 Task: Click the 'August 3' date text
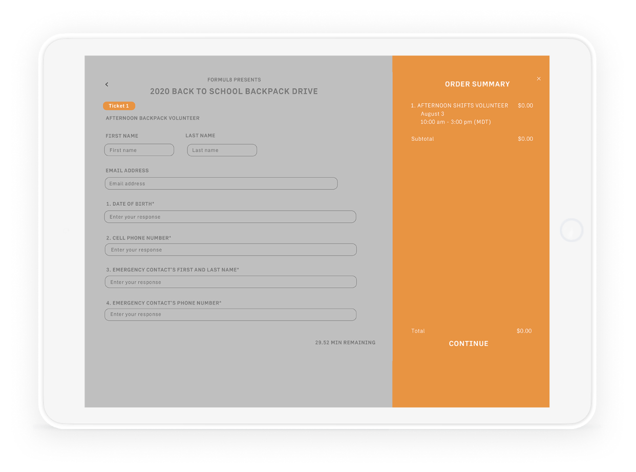tap(433, 114)
